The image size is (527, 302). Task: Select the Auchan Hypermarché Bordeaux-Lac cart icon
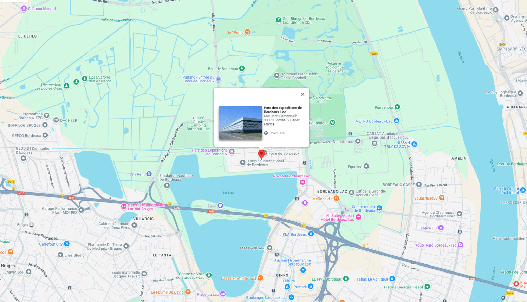click(303, 270)
